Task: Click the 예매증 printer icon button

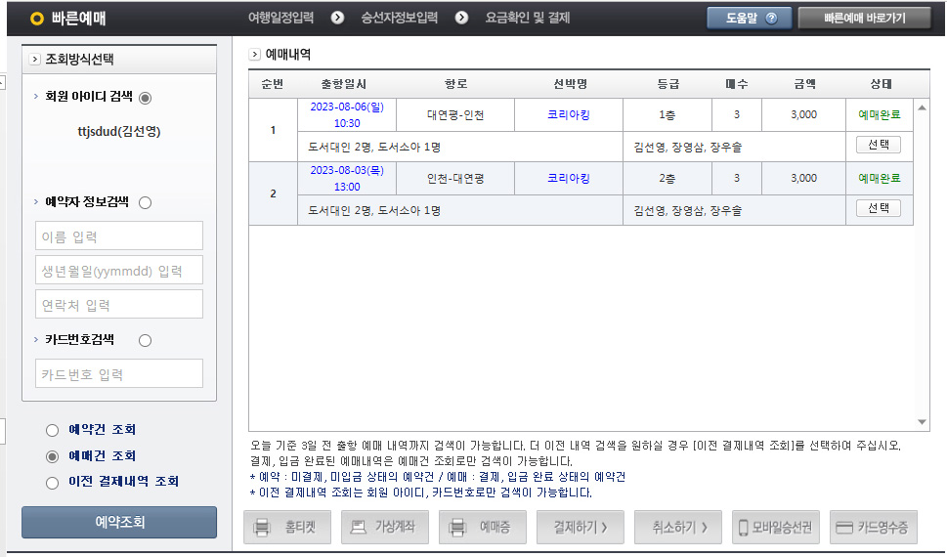Action: coord(456,528)
